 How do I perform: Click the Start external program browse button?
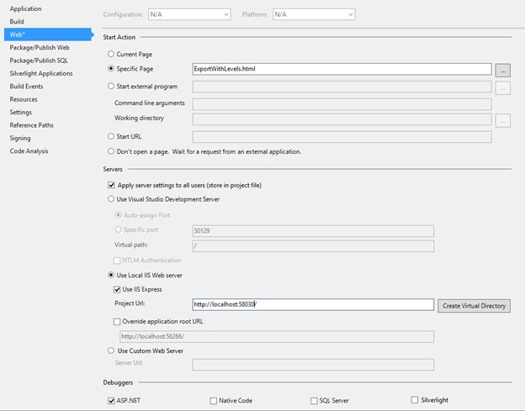click(x=503, y=88)
